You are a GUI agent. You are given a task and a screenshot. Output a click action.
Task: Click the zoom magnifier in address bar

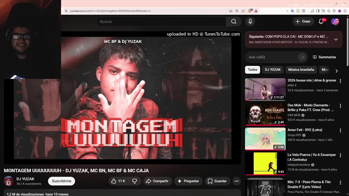click(x=237, y=11)
